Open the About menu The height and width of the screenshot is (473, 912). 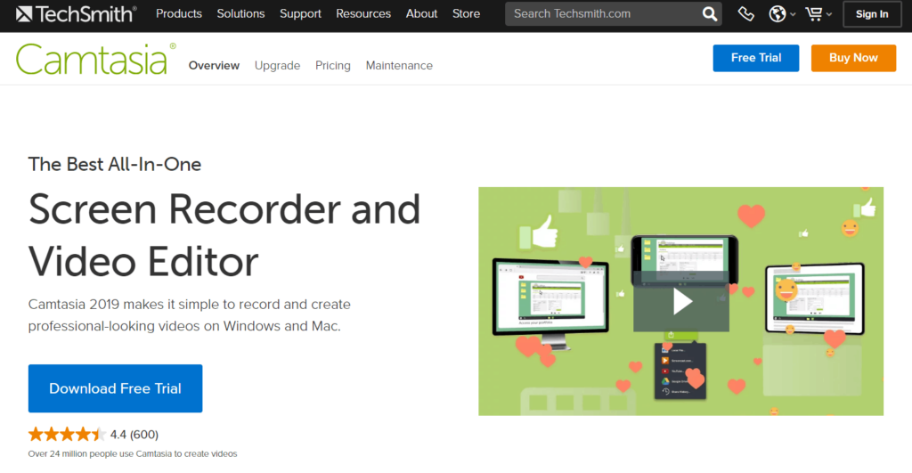click(421, 13)
